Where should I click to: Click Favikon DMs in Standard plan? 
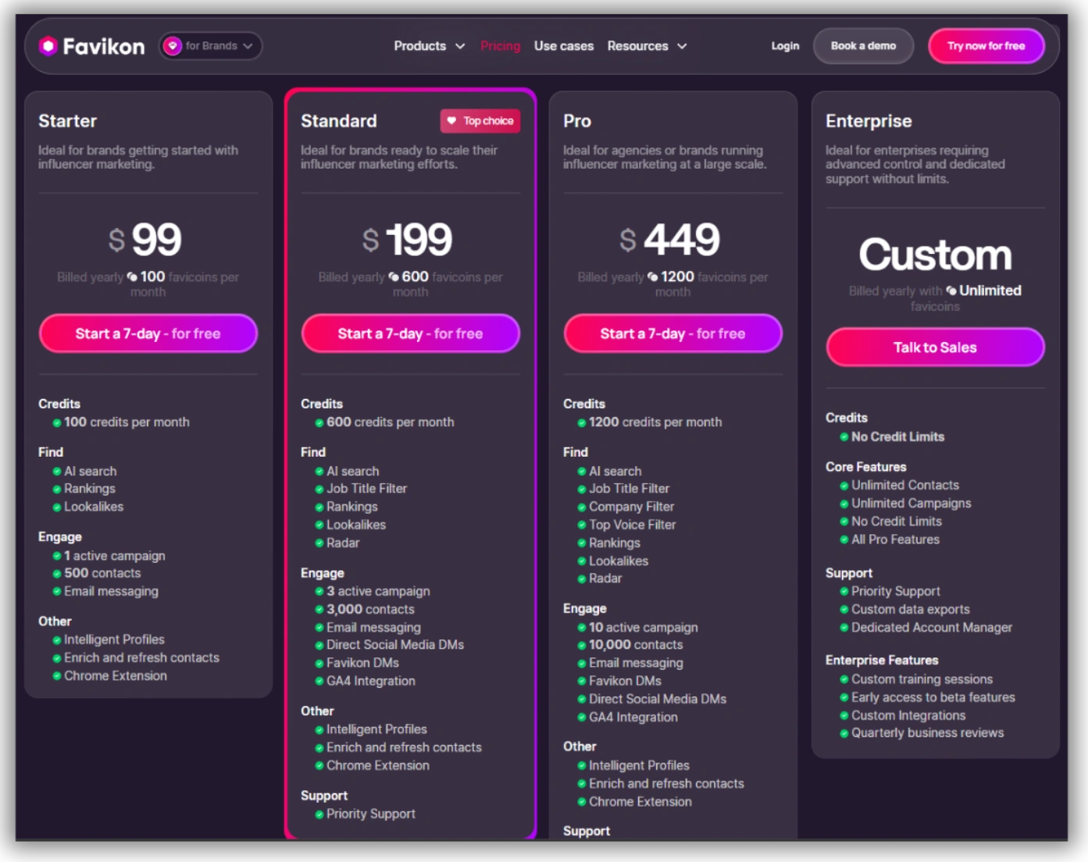click(x=362, y=663)
